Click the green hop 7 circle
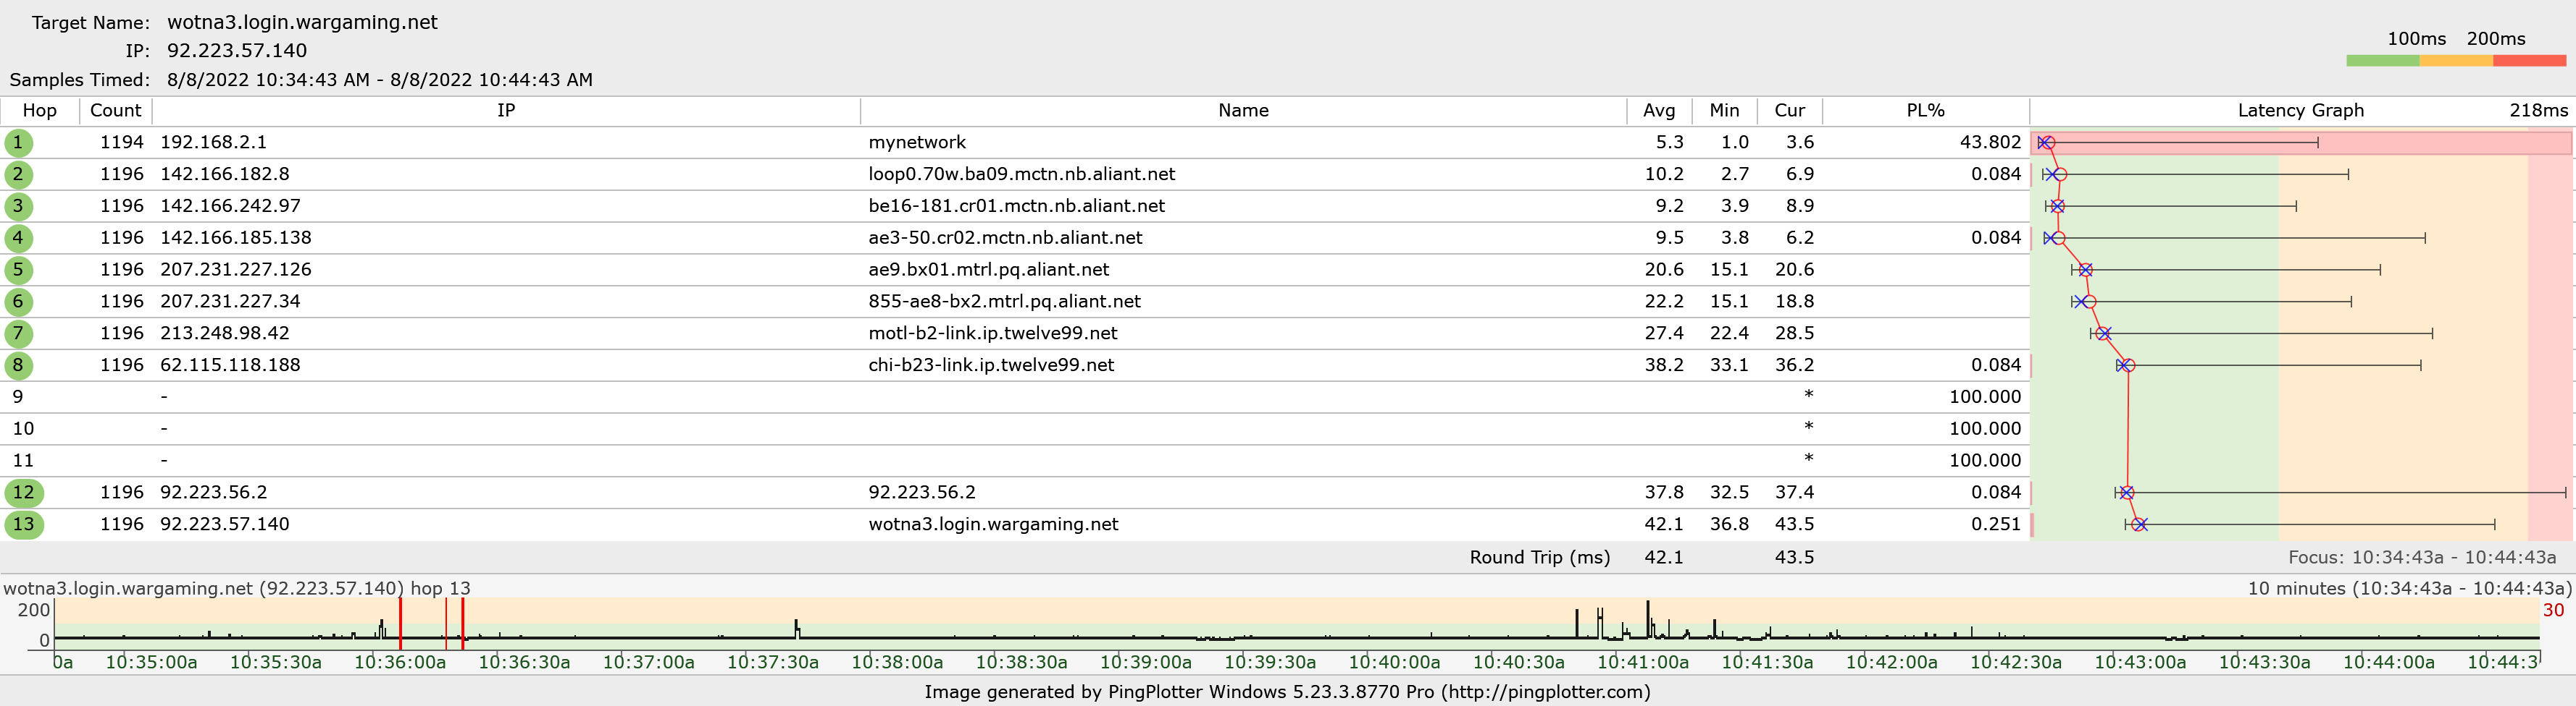Viewport: 2576px width, 706px height. 18,333
